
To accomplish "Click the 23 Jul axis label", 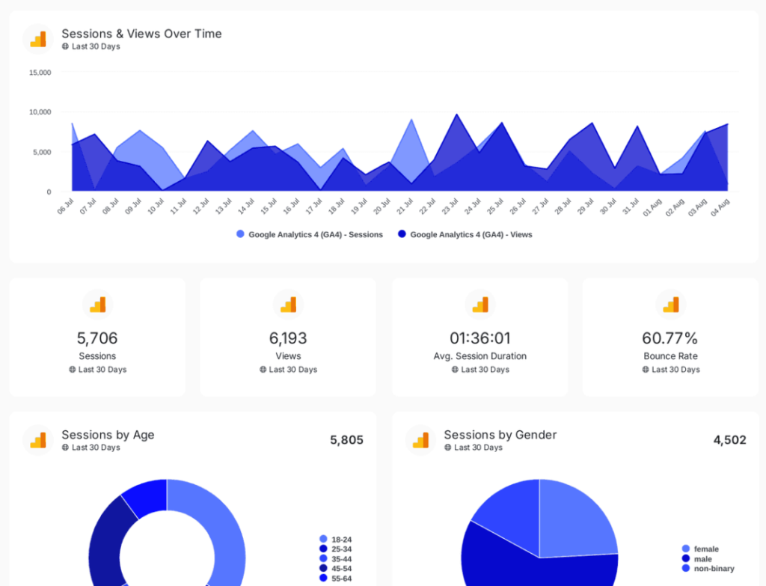I will tap(450, 207).
